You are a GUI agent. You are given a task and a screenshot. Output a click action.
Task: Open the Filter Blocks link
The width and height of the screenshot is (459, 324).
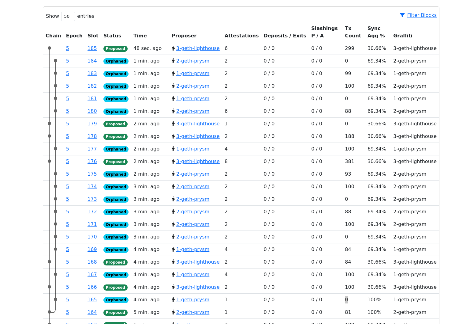pos(422,15)
